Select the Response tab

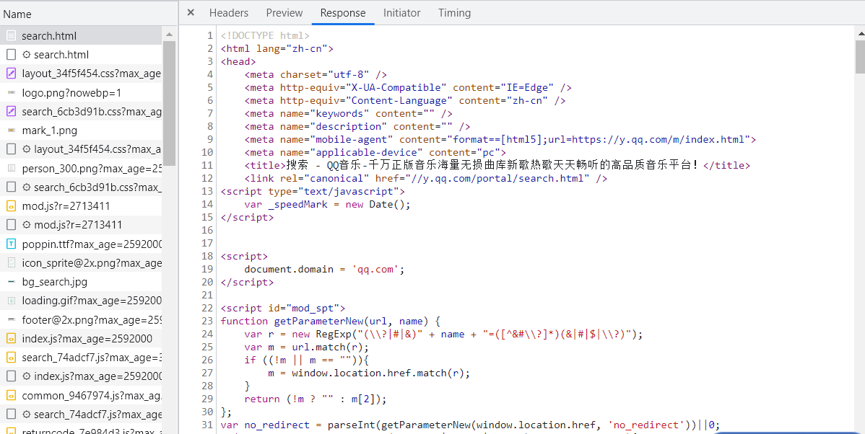[342, 13]
